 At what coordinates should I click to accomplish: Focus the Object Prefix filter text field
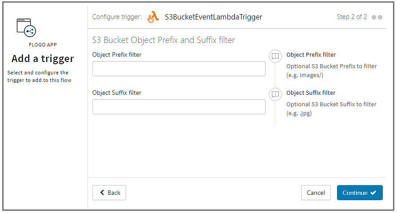pyautogui.click(x=179, y=69)
